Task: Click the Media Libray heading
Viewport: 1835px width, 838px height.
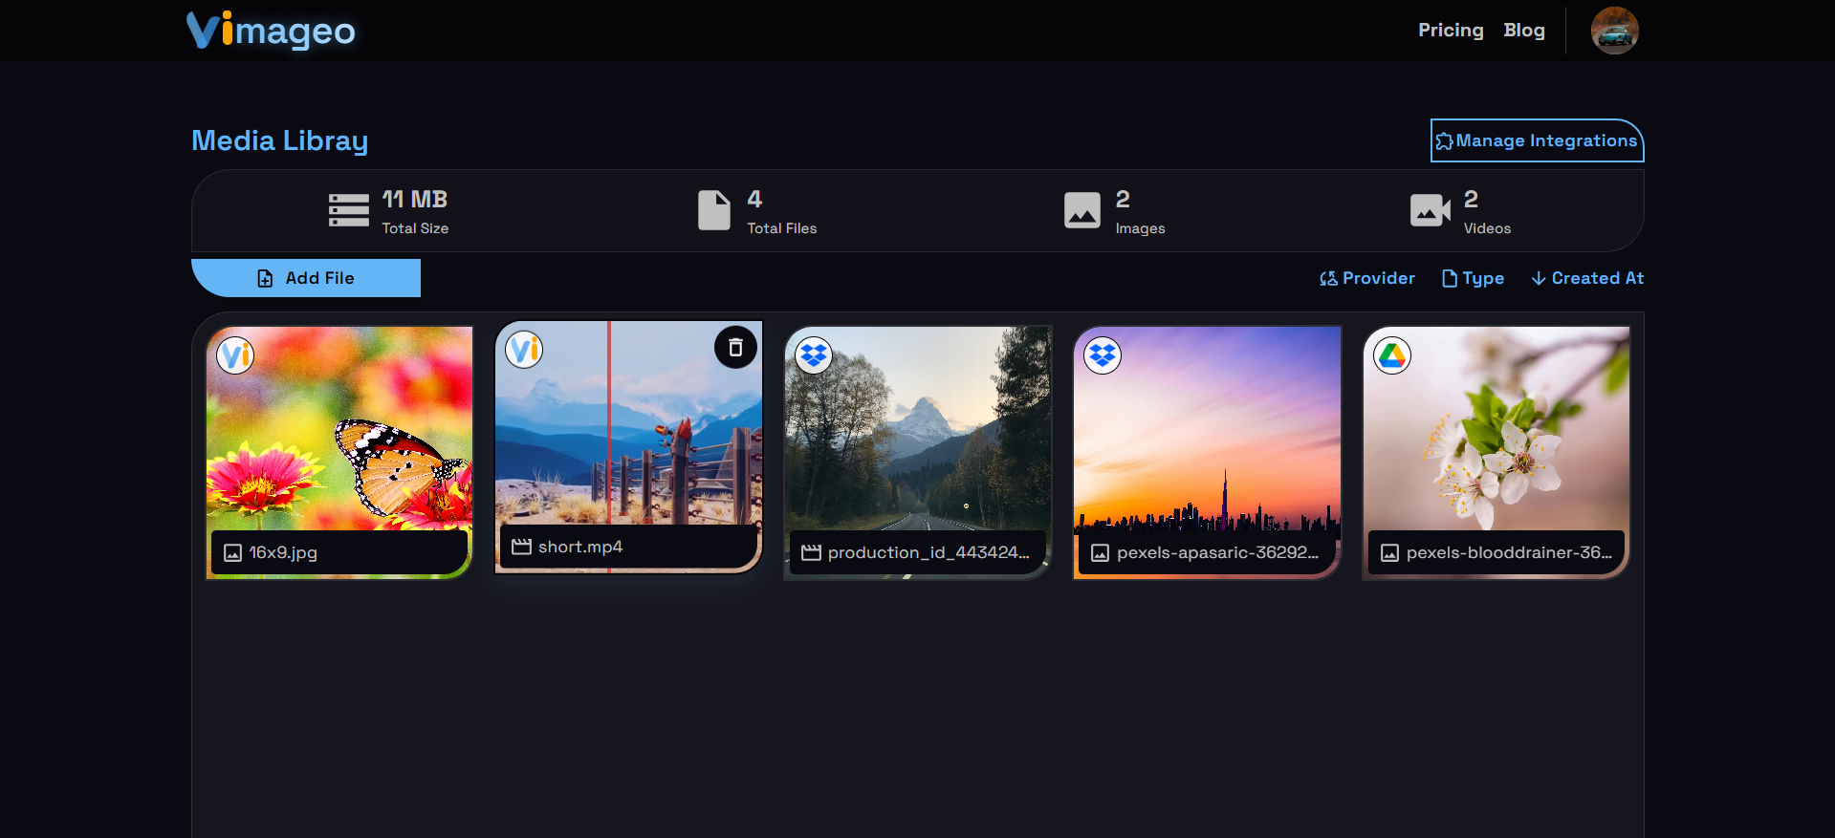Action: point(279,140)
